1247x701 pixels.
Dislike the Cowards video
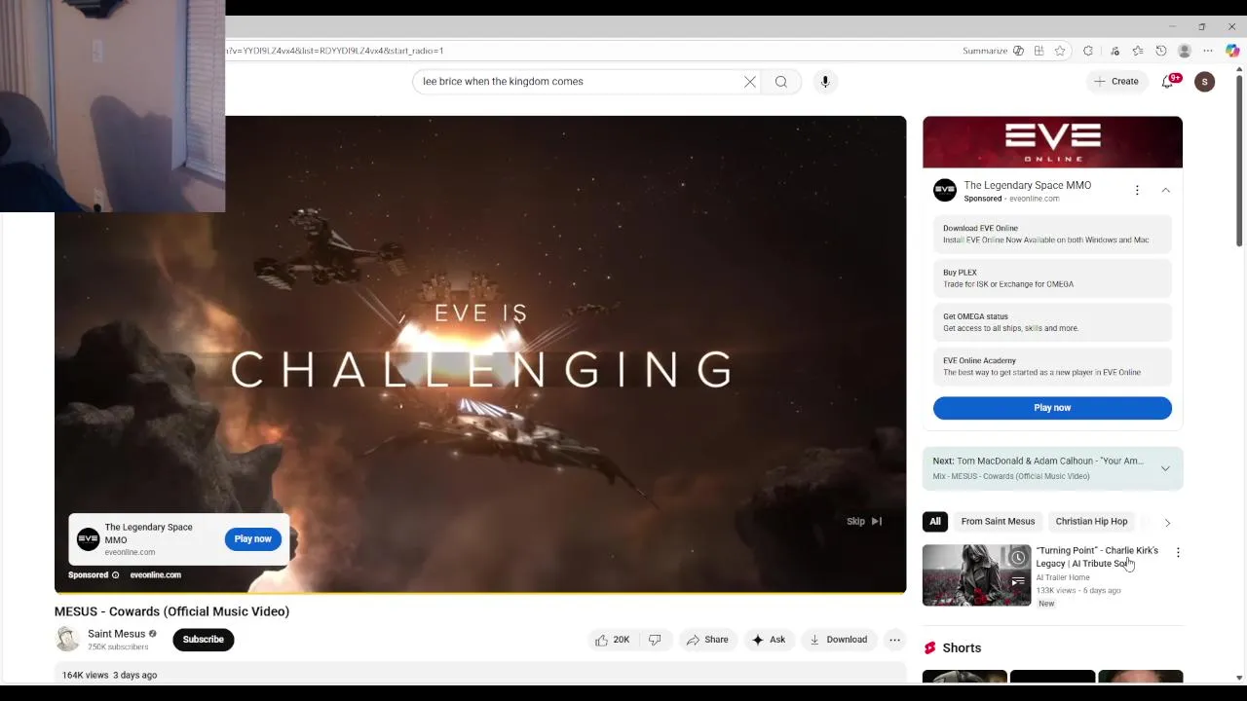tap(655, 640)
